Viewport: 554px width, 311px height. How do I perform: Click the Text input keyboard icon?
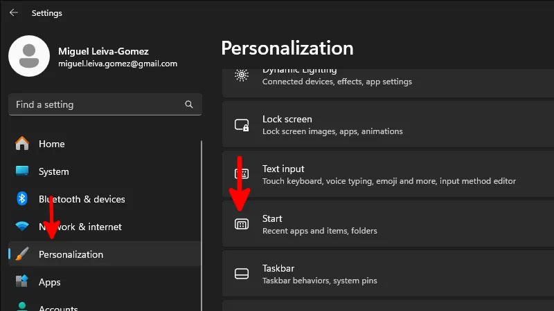(x=242, y=173)
